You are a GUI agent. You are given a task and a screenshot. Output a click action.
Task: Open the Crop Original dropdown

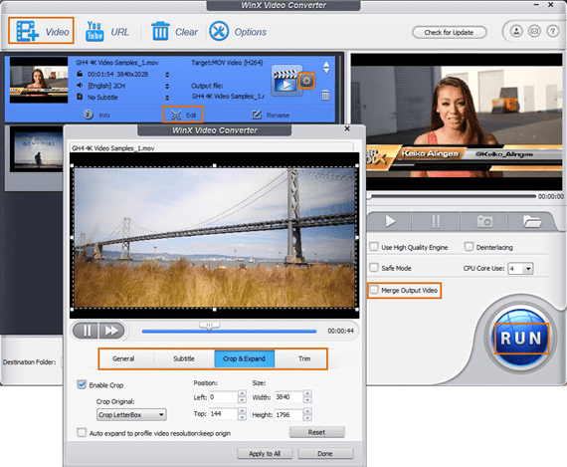pyautogui.click(x=131, y=415)
